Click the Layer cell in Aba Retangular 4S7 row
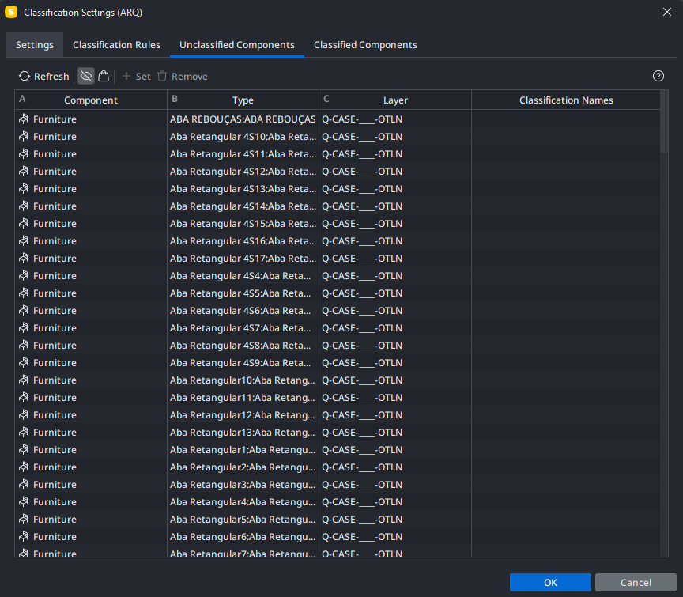The image size is (683, 597). point(395,328)
